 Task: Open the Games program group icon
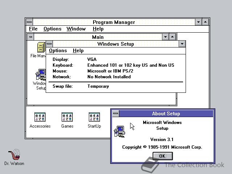tap(67, 117)
